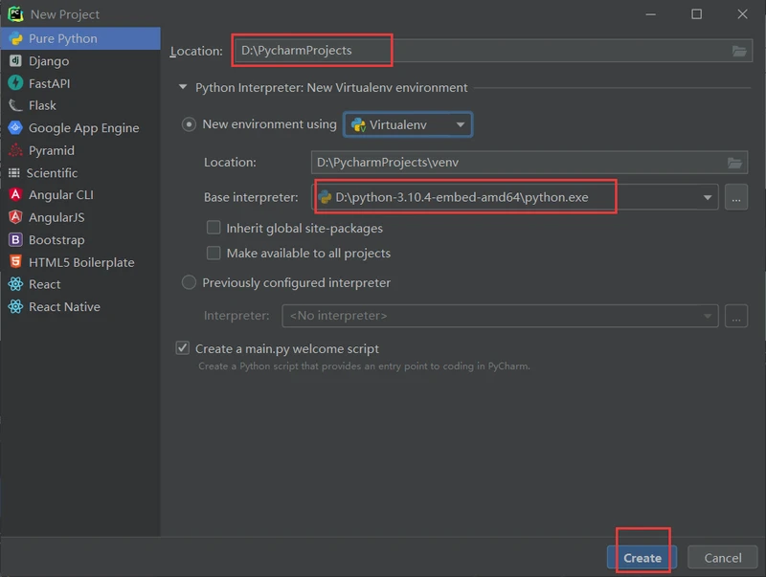This screenshot has height=577, width=766.
Task: Click the Create button
Action: [642, 558]
